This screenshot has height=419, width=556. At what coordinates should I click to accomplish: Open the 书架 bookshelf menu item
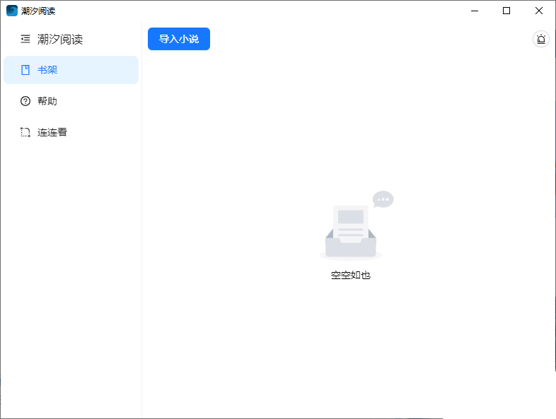coord(71,70)
